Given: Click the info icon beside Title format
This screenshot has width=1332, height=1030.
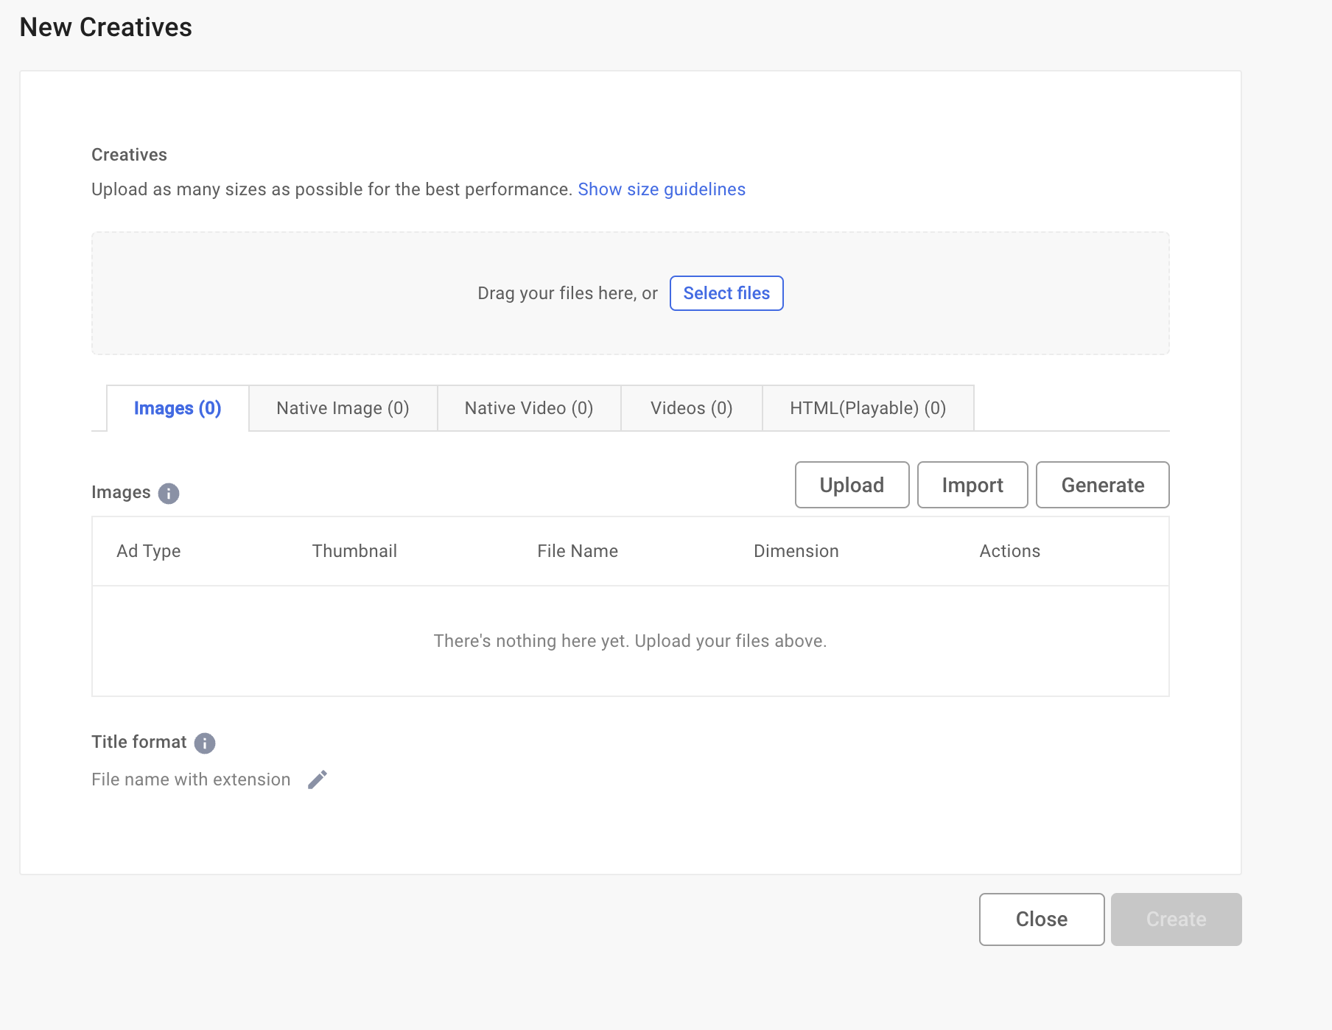Looking at the screenshot, I should pos(205,743).
